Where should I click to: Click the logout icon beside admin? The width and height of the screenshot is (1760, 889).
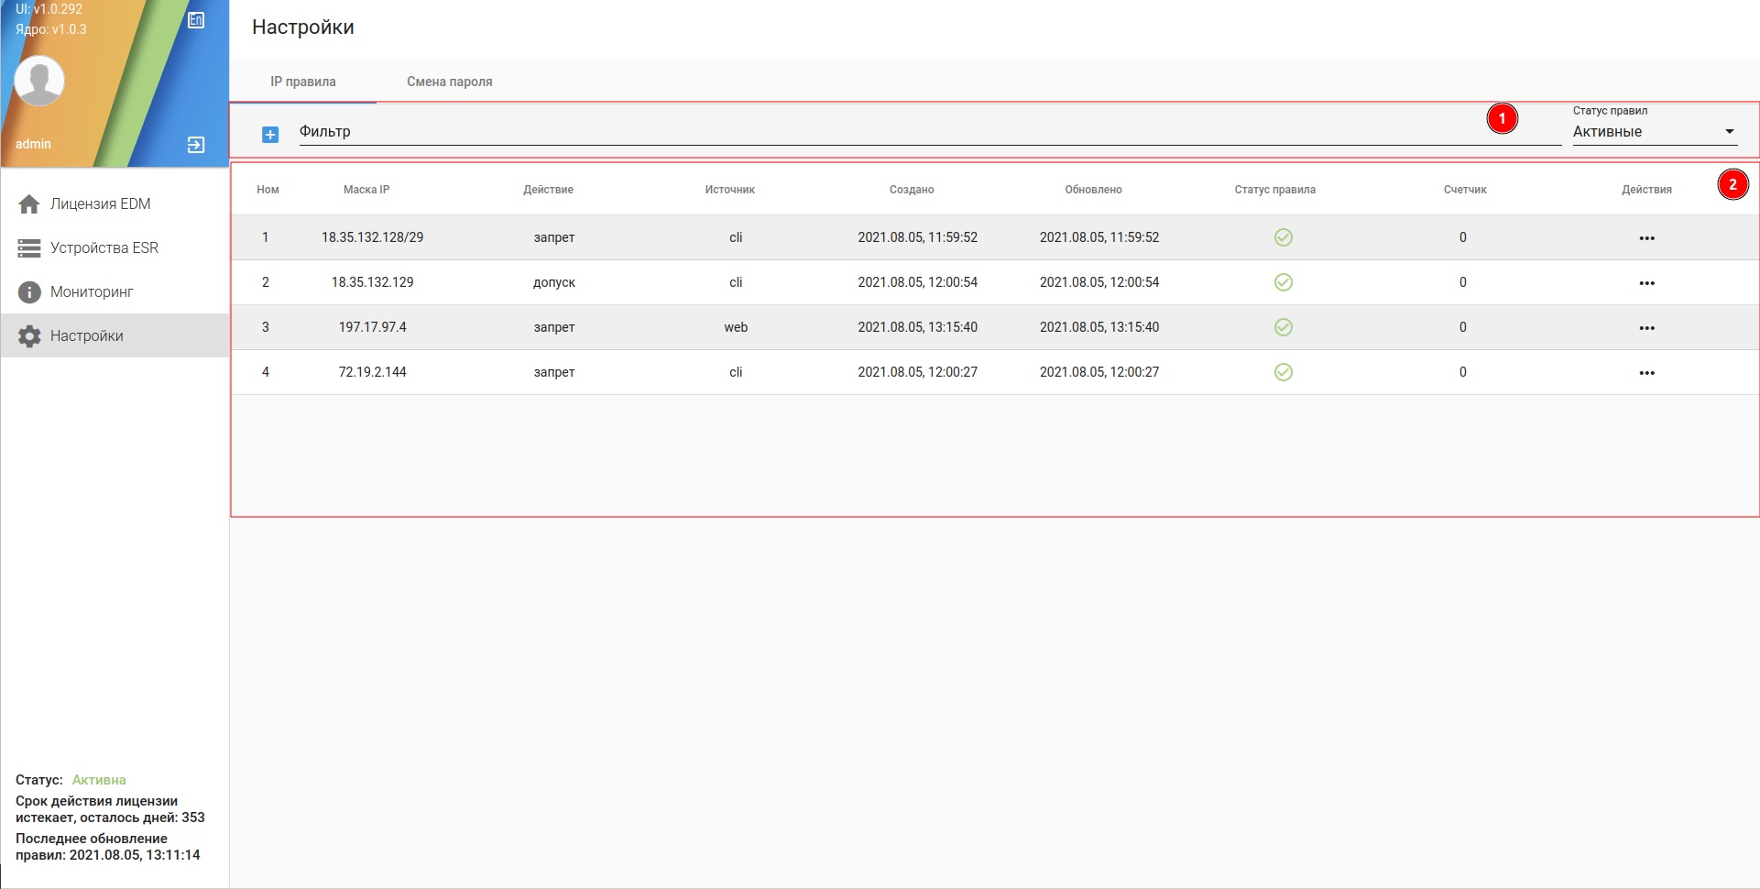click(x=196, y=145)
